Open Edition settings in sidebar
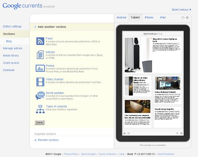Viewport: 198px width, 157px height. tap(12, 26)
